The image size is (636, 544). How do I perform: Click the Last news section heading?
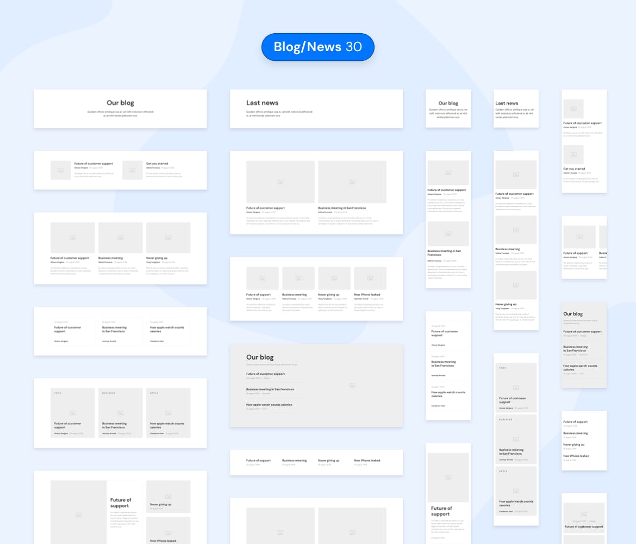[261, 103]
